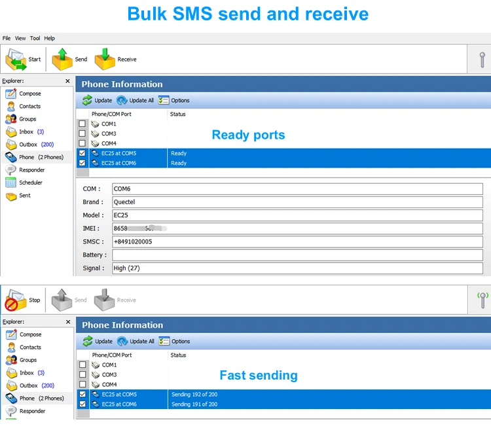Image resolution: width=491 pixels, height=428 pixels.
Task: Click the Receive icon next to the Start toolbar
Action: 105,60
